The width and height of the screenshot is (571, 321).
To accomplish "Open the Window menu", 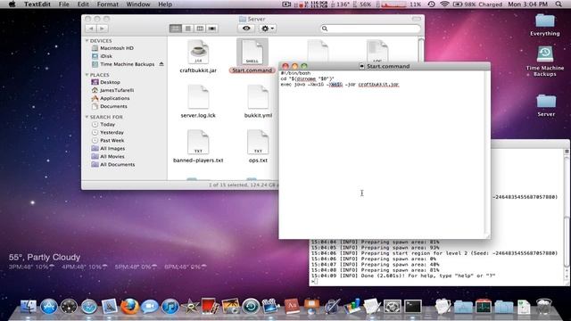I will point(138,4).
